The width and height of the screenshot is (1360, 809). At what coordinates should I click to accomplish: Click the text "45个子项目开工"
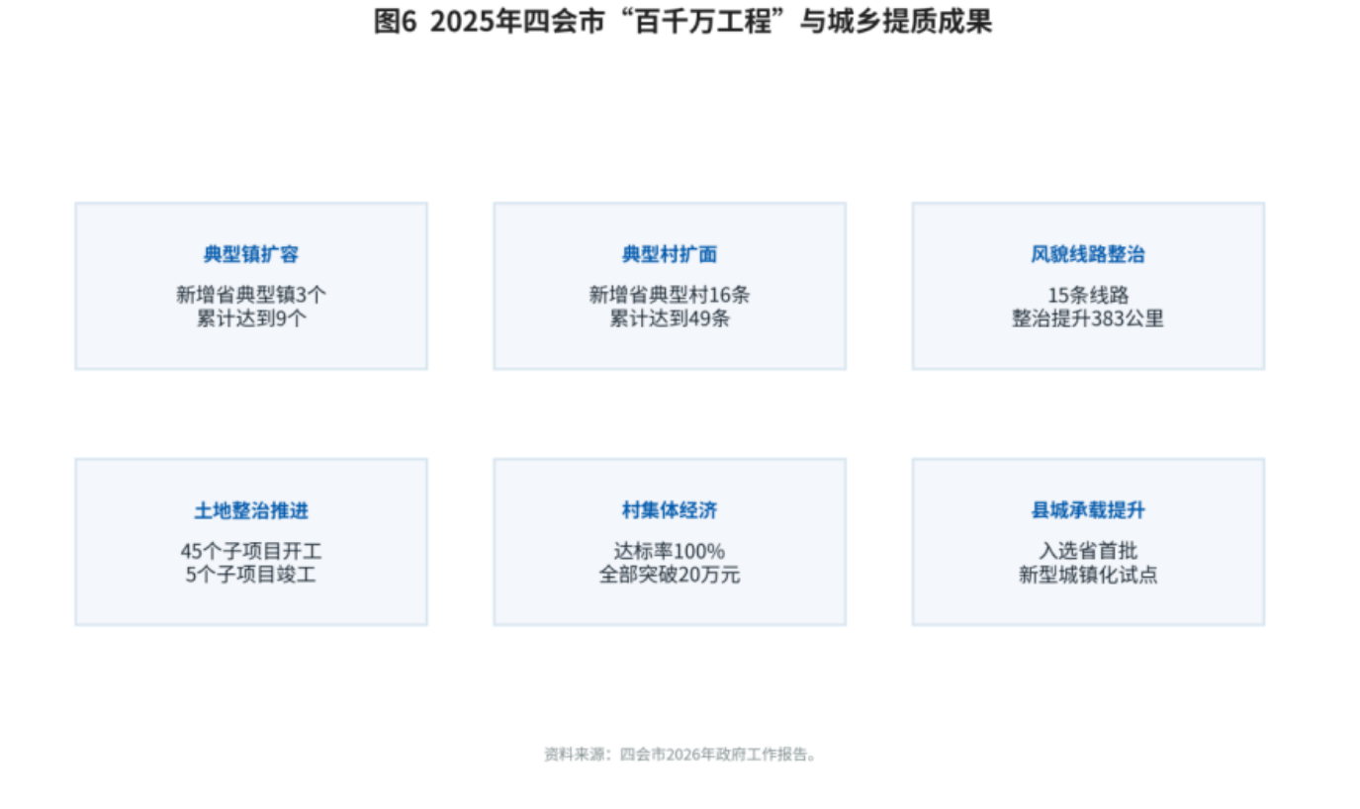click(251, 551)
